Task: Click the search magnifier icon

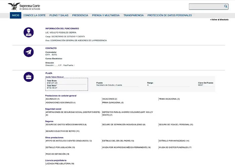Action: pos(226,6)
